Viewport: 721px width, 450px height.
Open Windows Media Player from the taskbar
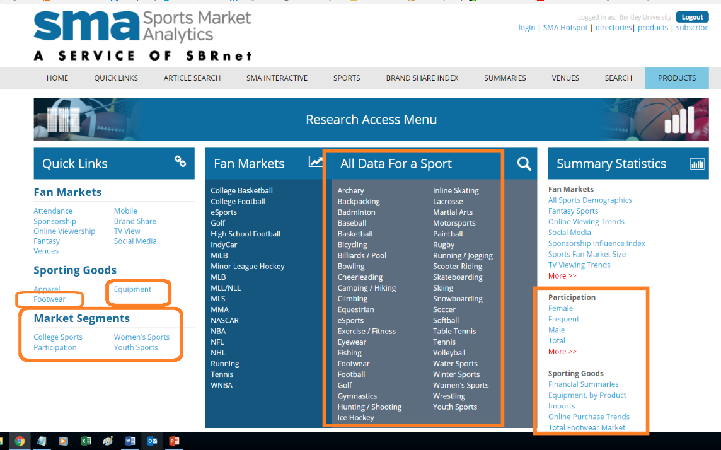click(63, 441)
